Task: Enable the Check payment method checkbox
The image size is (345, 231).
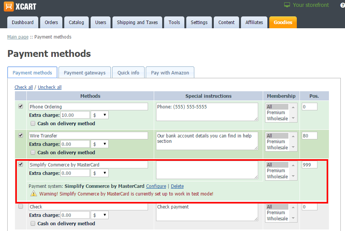Action: coord(21,206)
